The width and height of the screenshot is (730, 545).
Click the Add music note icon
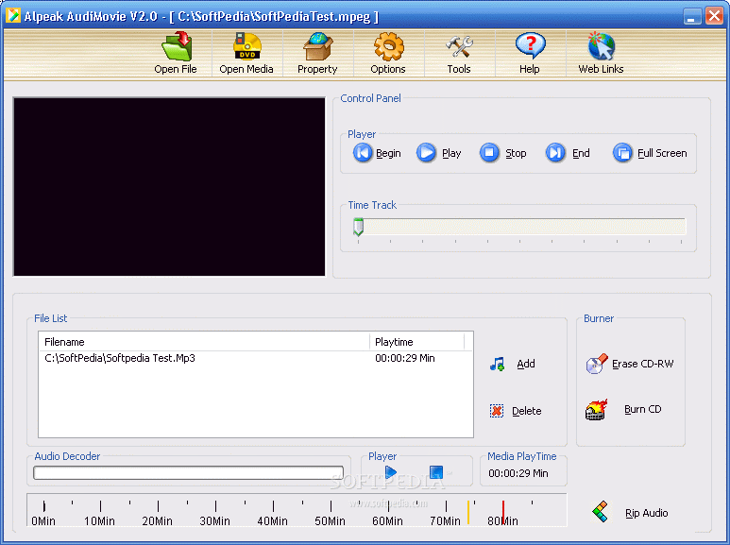[x=498, y=364]
